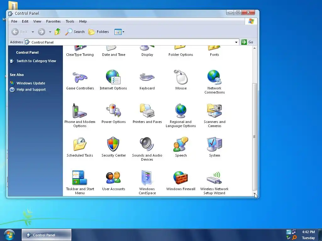Image resolution: width=322 pixels, height=241 pixels.
Task: Open Scanners and Cameras icon
Action: pos(214,111)
